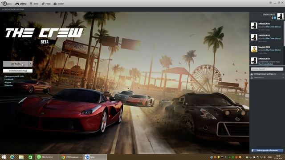Open Windows Start button
The width and height of the screenshot is (285, 160).
click(x=4, y=157)
